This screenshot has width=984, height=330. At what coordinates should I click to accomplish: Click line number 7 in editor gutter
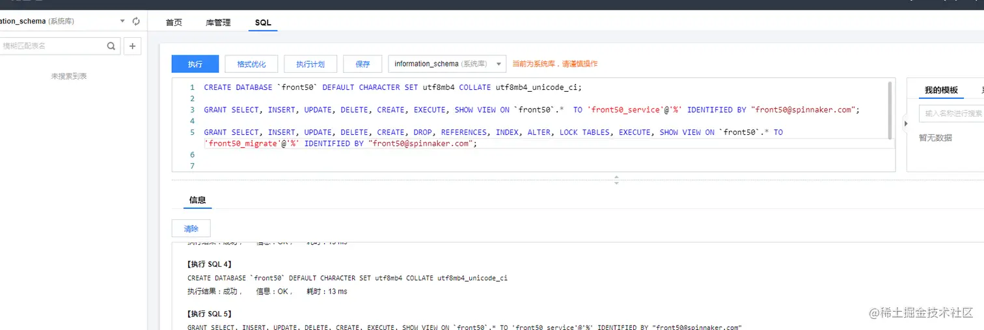tap(191, 167)
